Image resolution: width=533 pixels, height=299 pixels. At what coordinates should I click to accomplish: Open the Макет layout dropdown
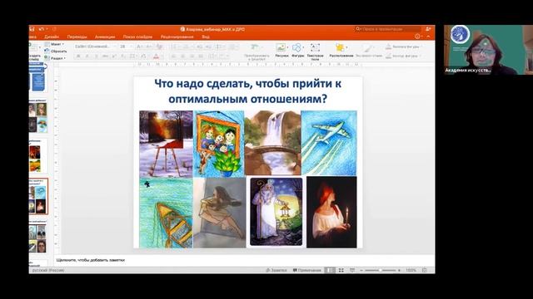click(54, 44)
